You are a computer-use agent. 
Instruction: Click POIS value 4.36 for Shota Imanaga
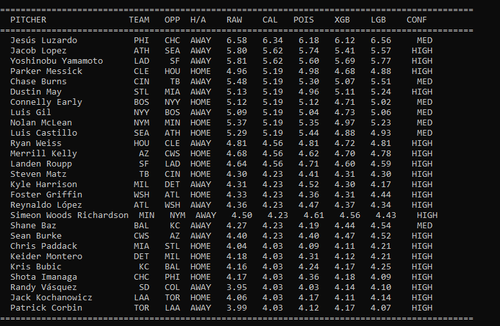309,277
